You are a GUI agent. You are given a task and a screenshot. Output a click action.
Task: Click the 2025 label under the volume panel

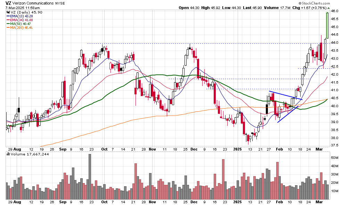pyautogui.click(x=237, y=202)
